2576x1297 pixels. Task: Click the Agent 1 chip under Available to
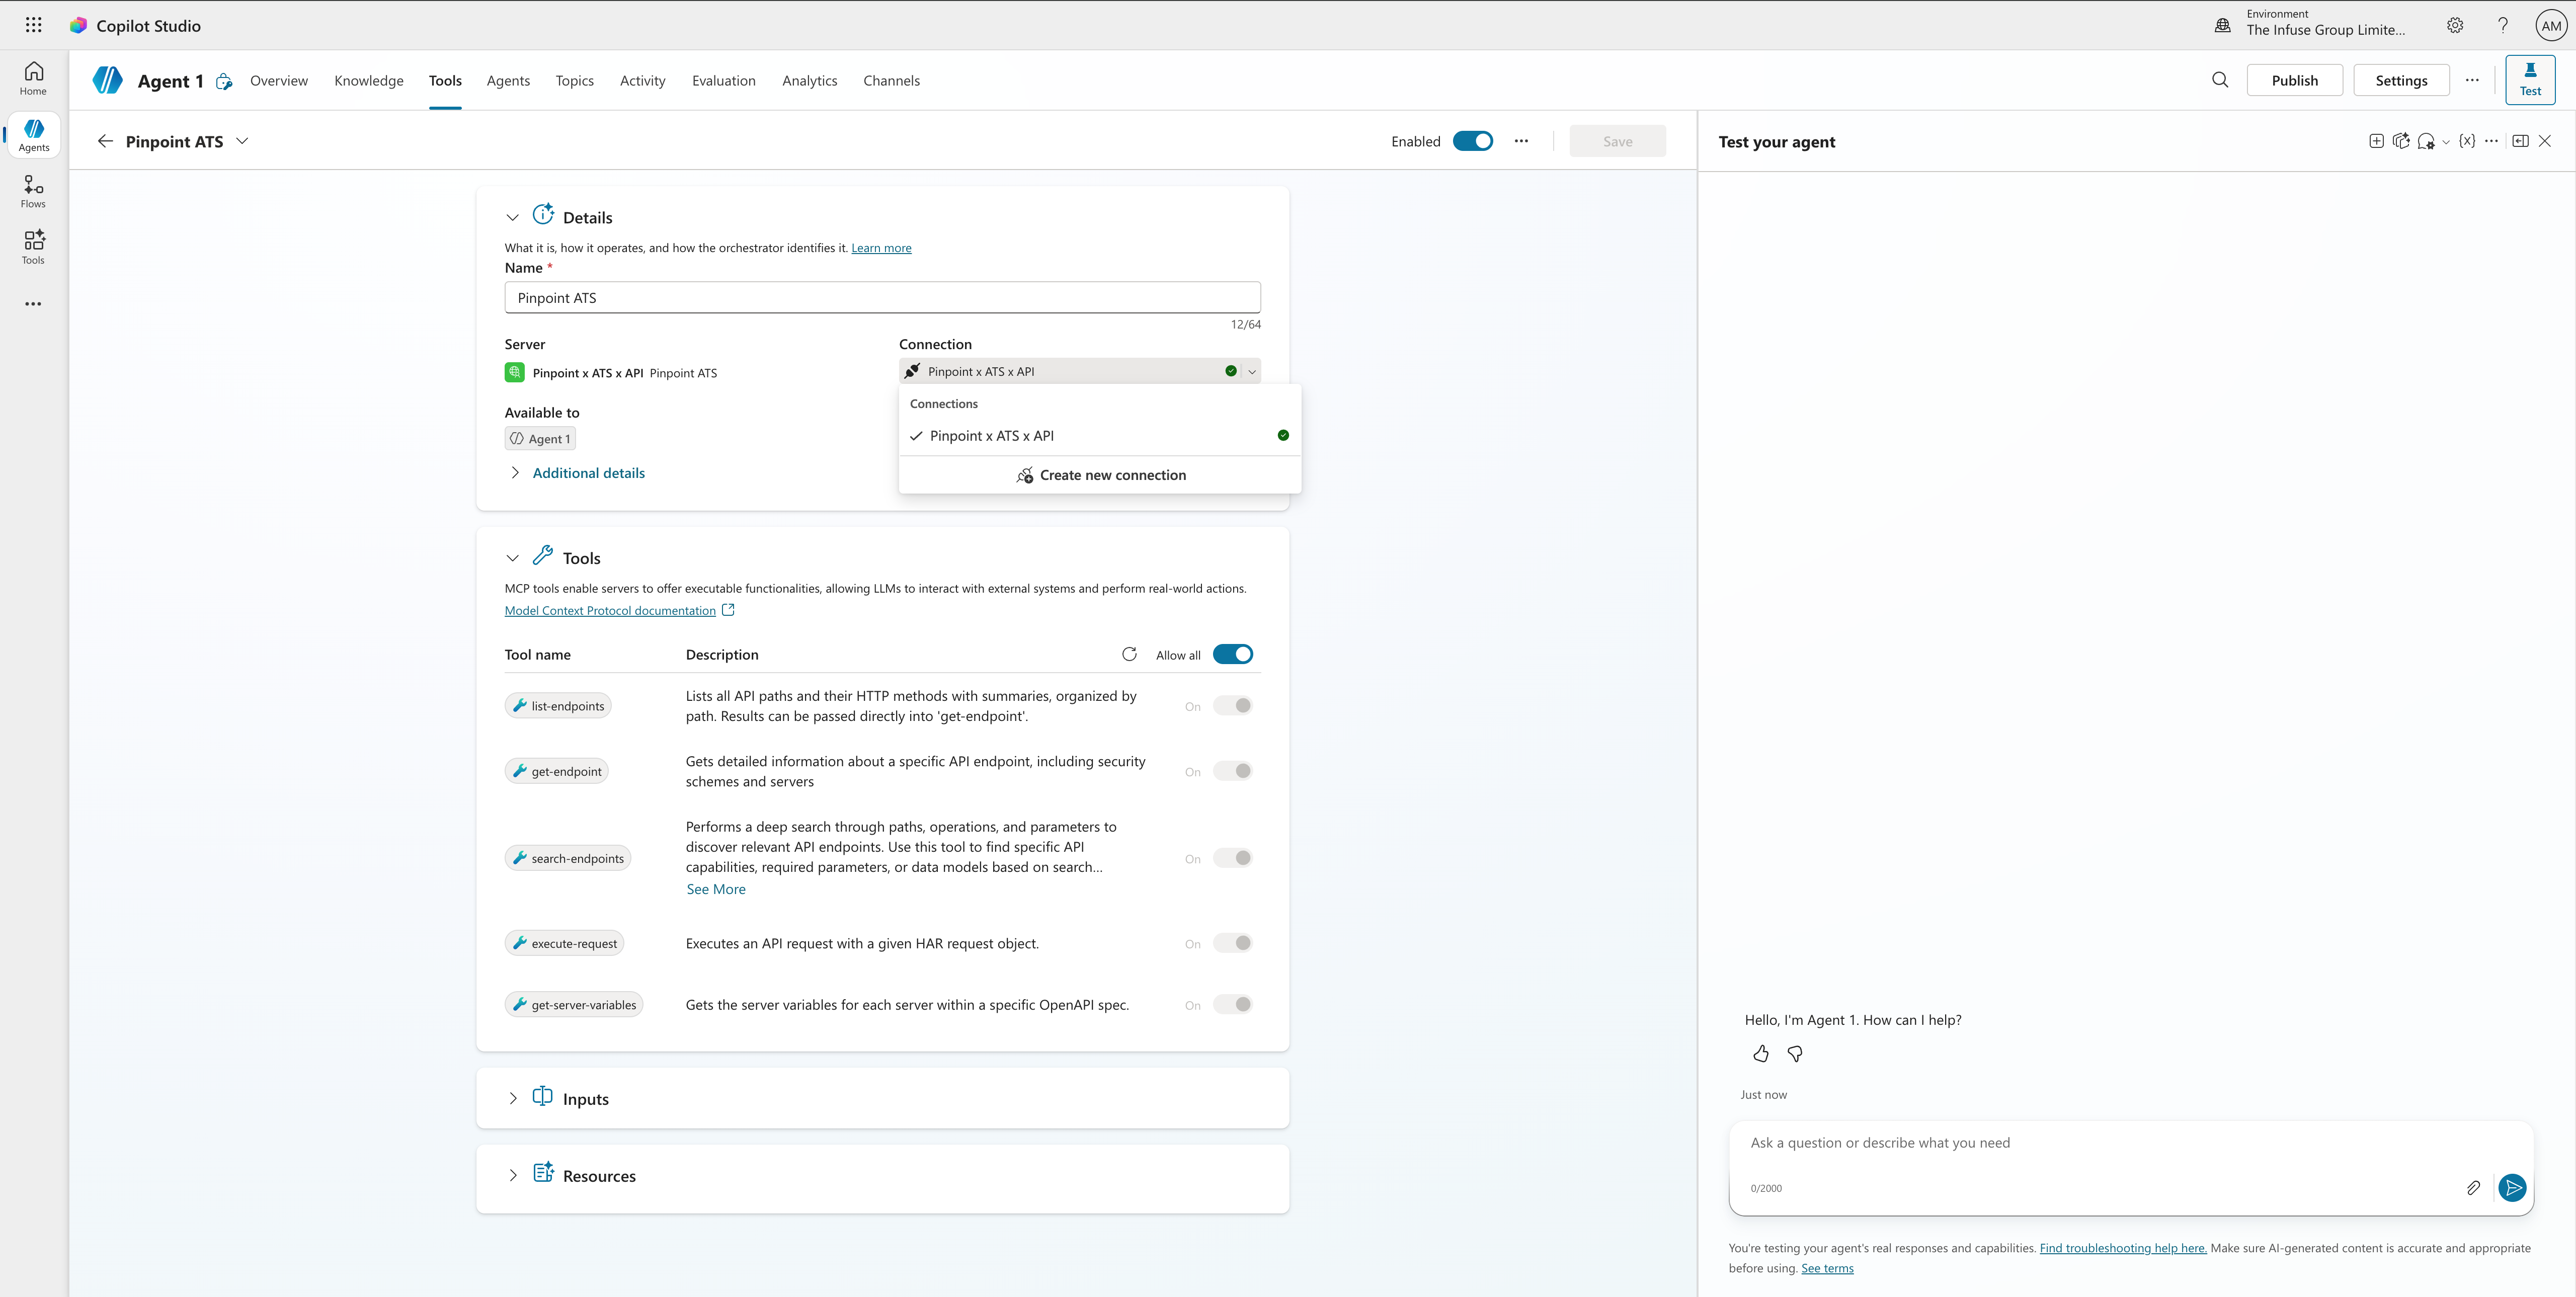point(540,439)
